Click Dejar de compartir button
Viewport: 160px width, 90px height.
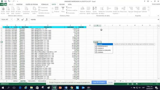coord(99,82)
